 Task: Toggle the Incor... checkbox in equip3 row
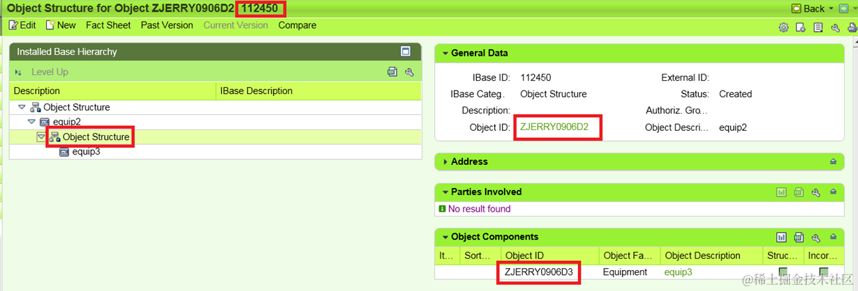(824, 272)
